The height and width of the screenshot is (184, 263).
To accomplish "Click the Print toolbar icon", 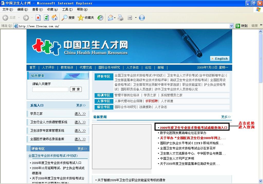I will 121,18.
